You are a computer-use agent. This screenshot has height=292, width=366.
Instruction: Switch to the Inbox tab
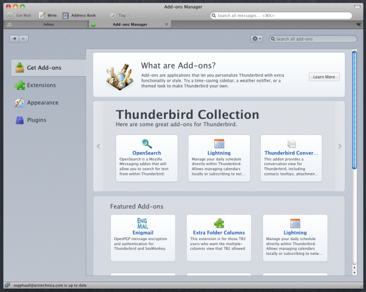click(x=46, y=24)
